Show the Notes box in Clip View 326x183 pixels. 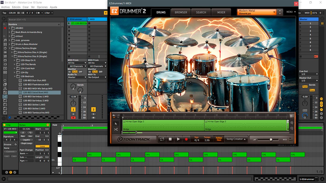pos(11,172)
